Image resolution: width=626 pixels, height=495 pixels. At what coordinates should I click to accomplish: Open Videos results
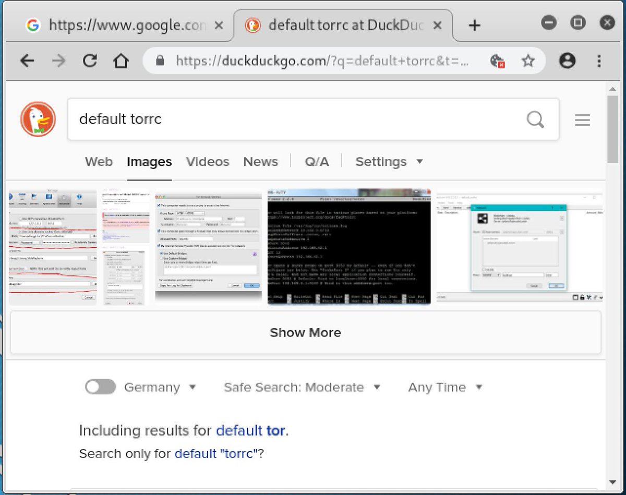(208, 162)
